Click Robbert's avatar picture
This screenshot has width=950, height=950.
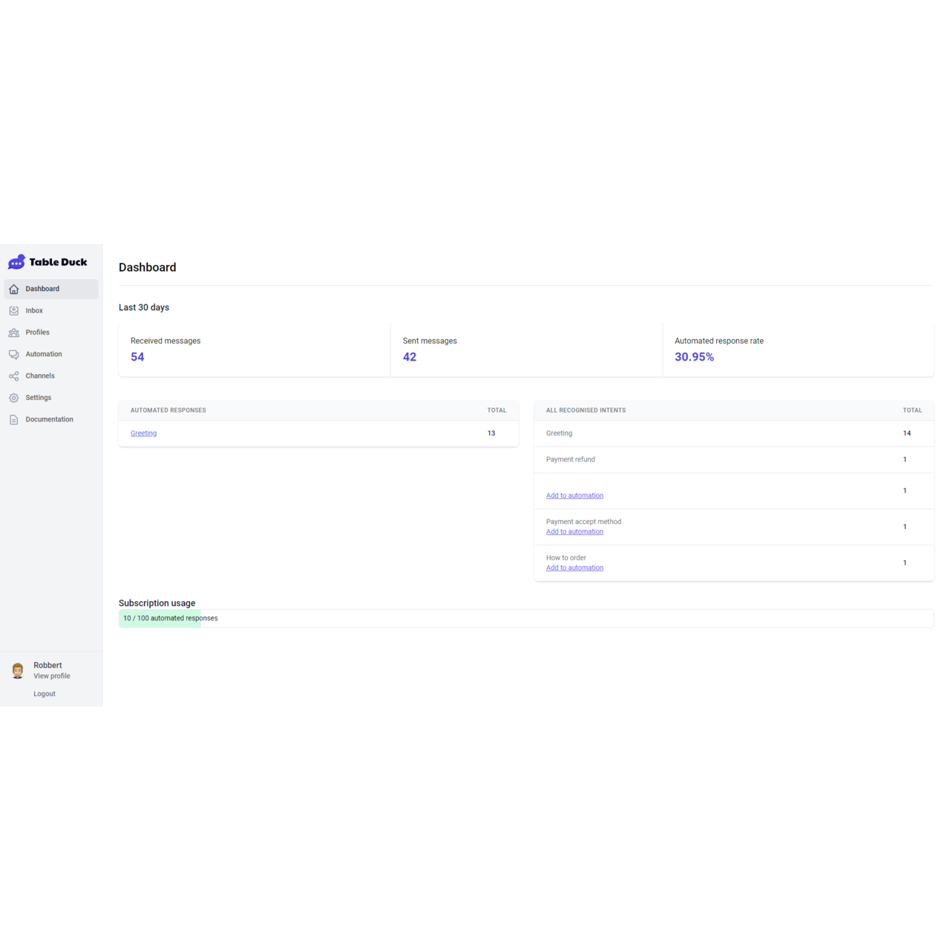[18, 671]
